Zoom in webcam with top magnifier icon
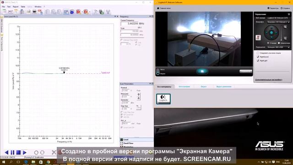The height and width of the screenshot is (165, 293). (x=285, y=27)
